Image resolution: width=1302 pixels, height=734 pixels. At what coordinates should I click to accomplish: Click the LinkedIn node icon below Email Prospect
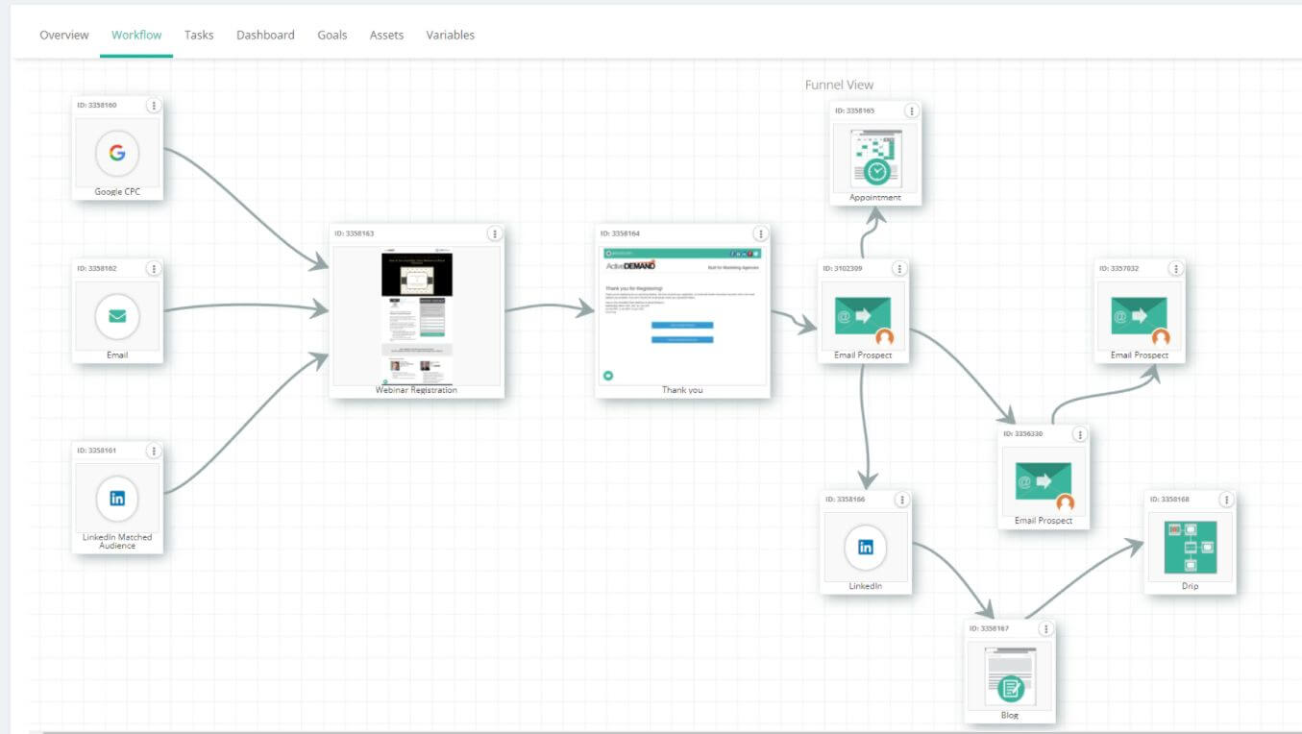865,547
